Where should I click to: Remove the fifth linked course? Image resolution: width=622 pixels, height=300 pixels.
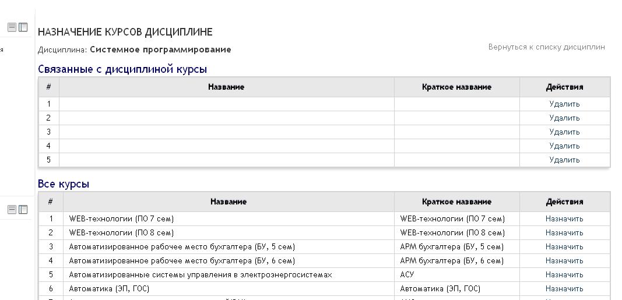pos(564,160)
